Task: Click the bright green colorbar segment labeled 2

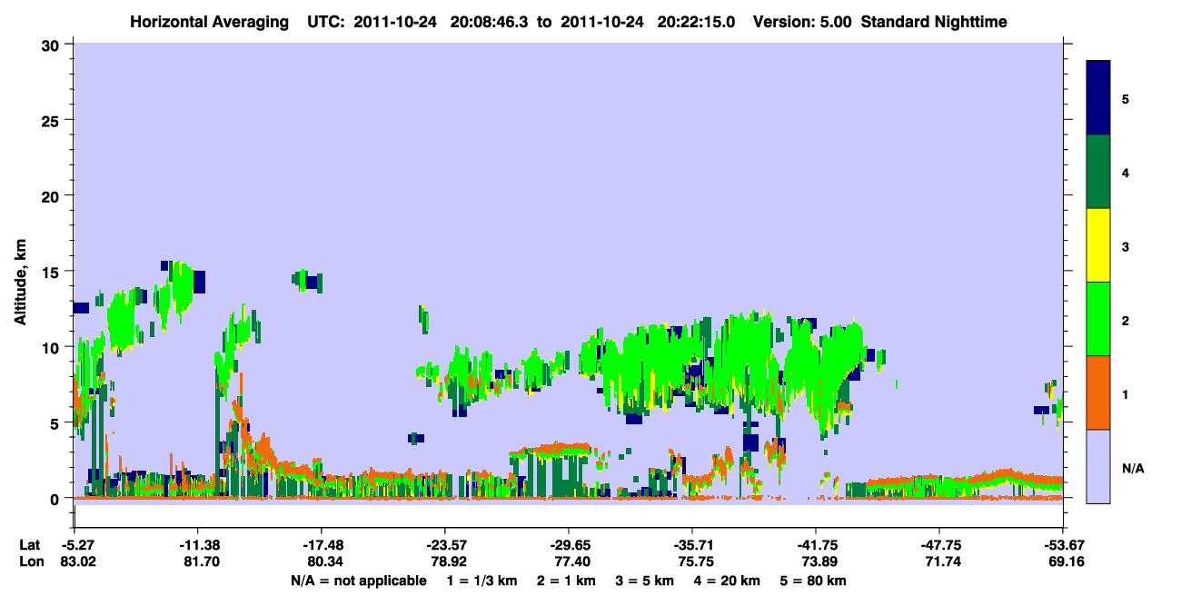Action: pos(1098,319)
